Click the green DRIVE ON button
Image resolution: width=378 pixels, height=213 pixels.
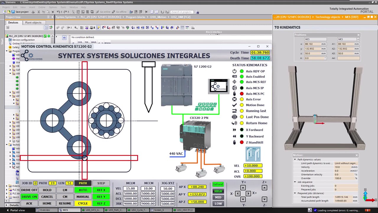tap(29, 197)
